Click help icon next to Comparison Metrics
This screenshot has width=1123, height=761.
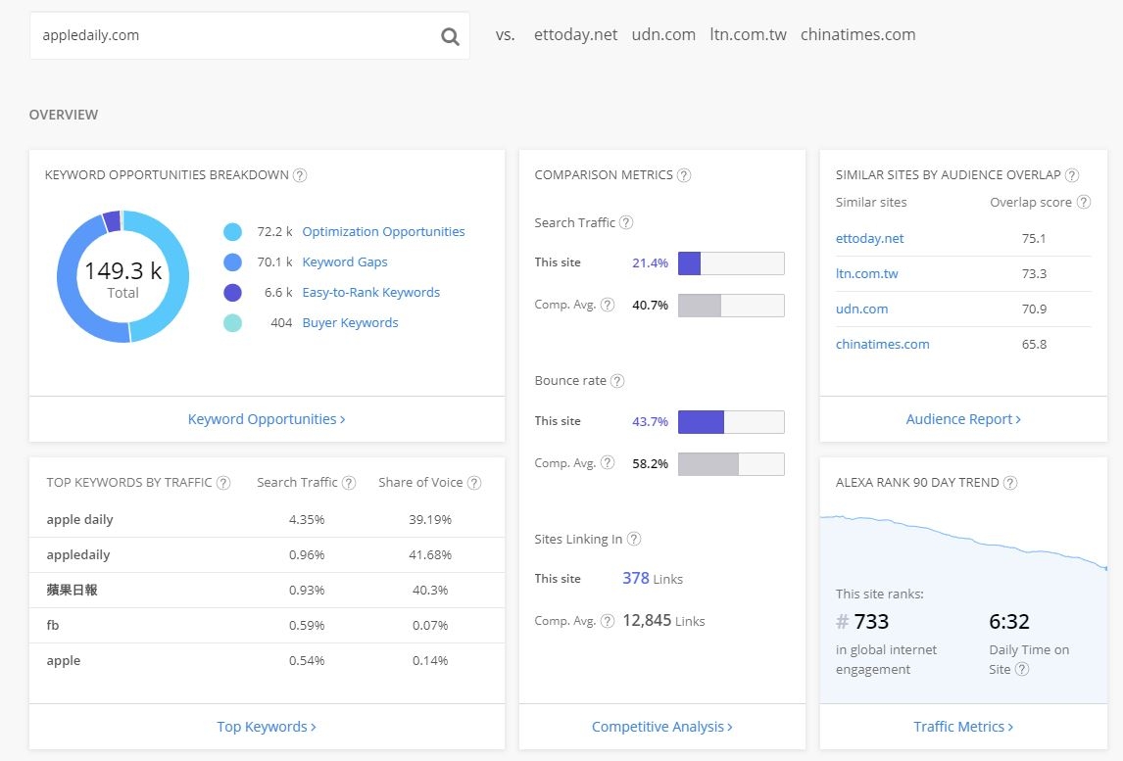pos(684,175)
